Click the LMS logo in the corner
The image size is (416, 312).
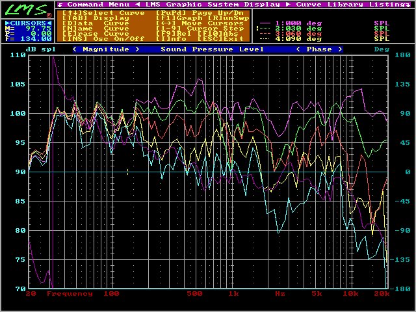pyautogui.click(x=26, y=10)
